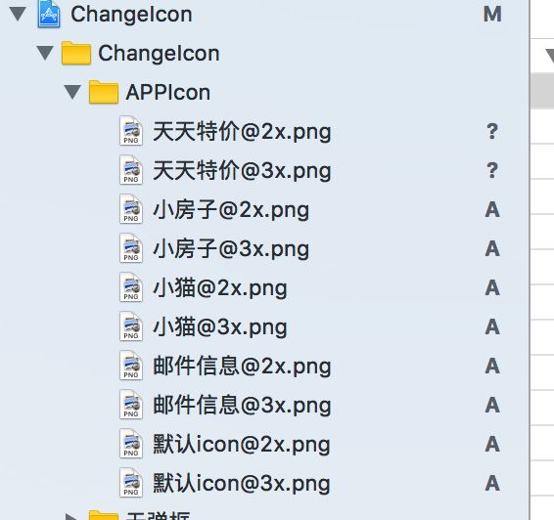554x520 pixels.
Task: Click the M status badge on ChangeIcon project
Action: [492, 15]
